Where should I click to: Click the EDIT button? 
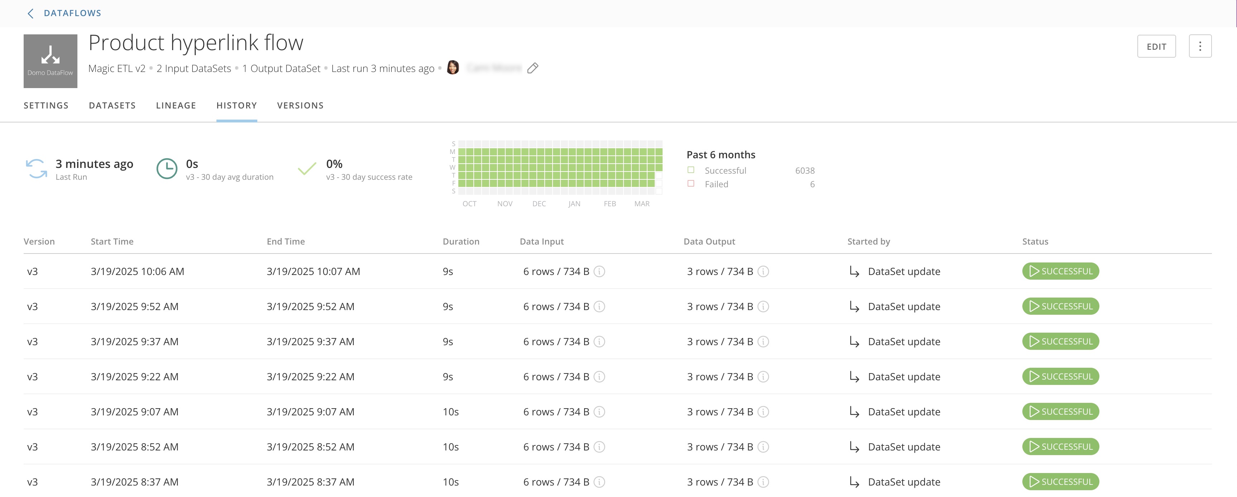[1156, 47]
